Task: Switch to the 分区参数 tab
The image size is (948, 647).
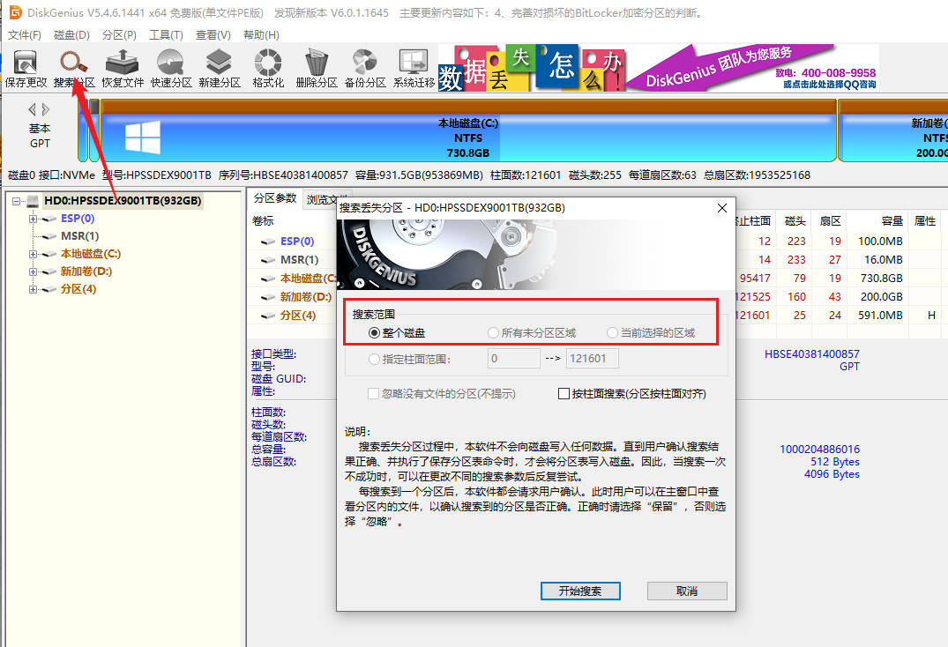Action: point(275,198)
